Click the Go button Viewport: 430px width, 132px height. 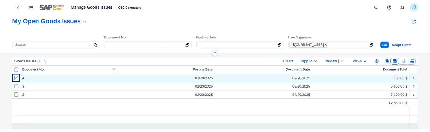click(x=385, y=45)
